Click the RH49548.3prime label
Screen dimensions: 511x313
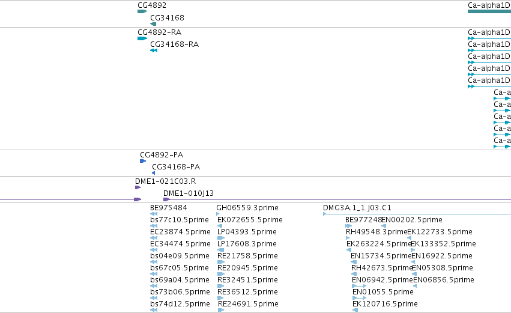376,232
